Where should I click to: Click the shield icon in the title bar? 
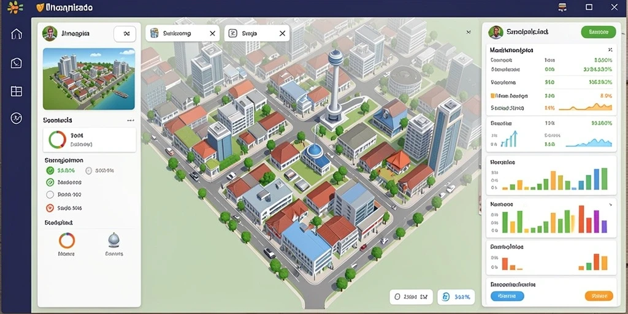point(40,7)
